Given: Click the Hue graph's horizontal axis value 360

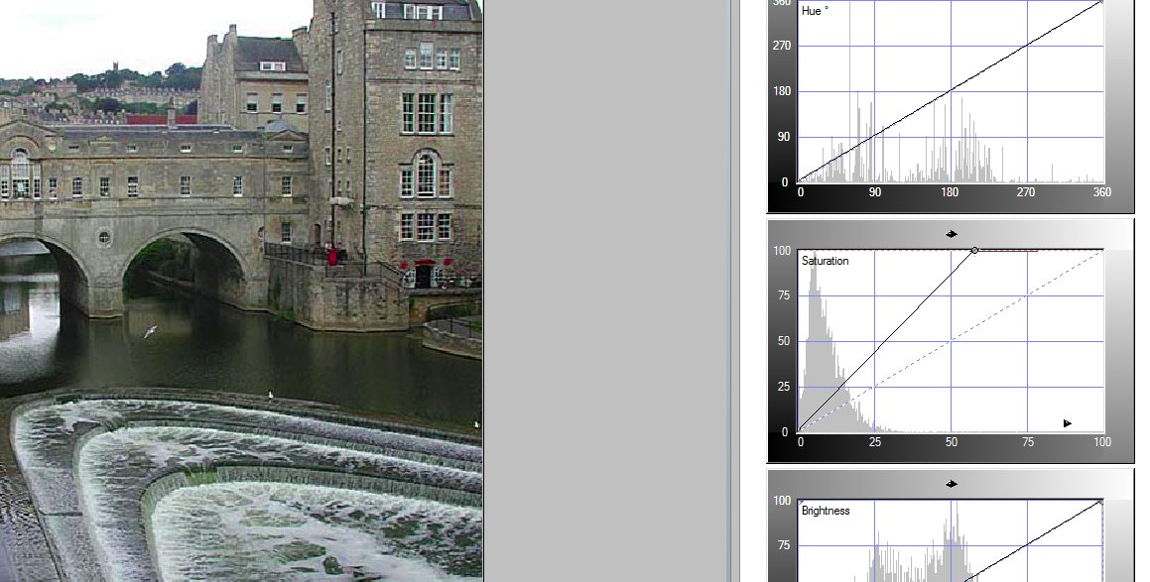Looking at the screenshot, I should 1101,192.
